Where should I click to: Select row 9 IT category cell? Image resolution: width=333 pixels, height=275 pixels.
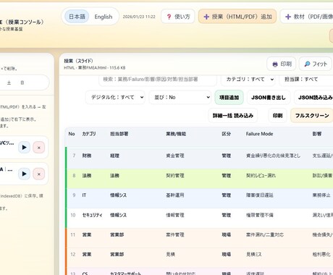[84, 195]
